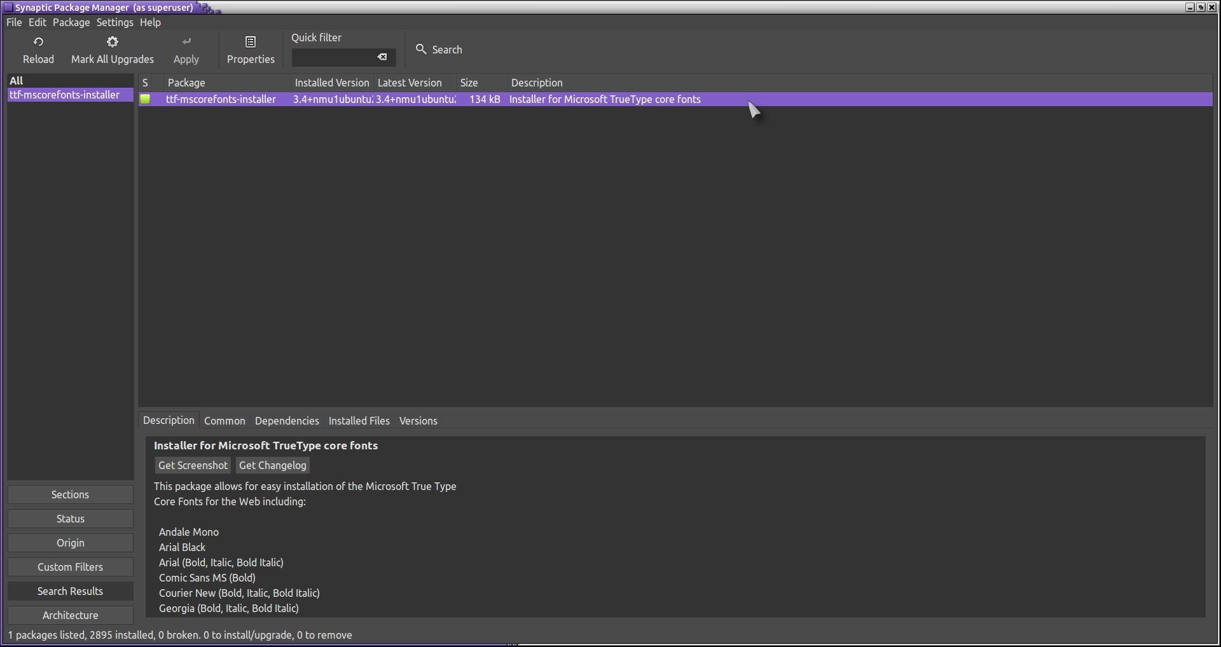Show the Search Results view
The width and height of the screenshot is (1221, 647).
[x=71, y=591]
